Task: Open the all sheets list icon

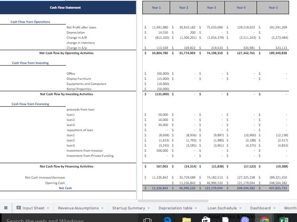Action: click(6, 208)
